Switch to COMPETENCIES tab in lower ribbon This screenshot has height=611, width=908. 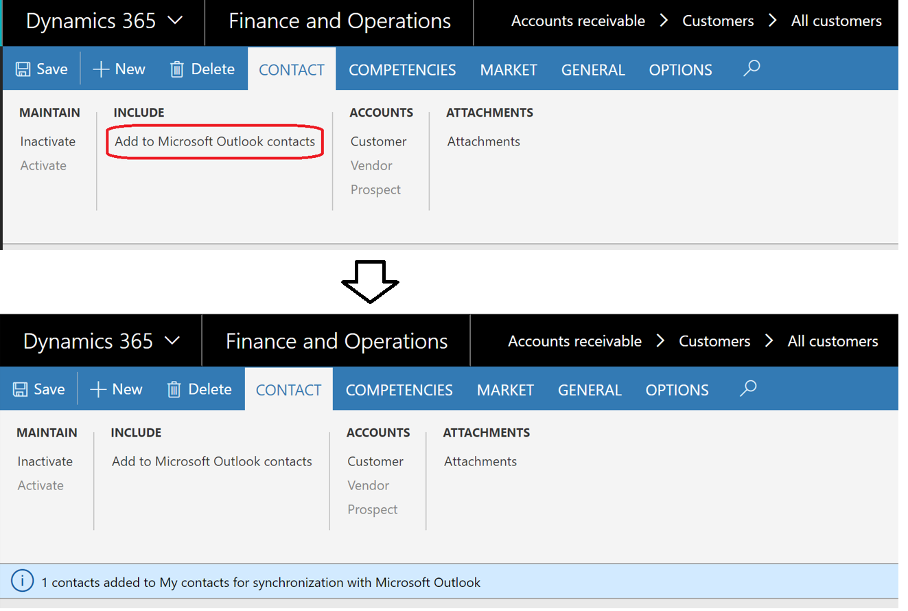coord(399,390)
